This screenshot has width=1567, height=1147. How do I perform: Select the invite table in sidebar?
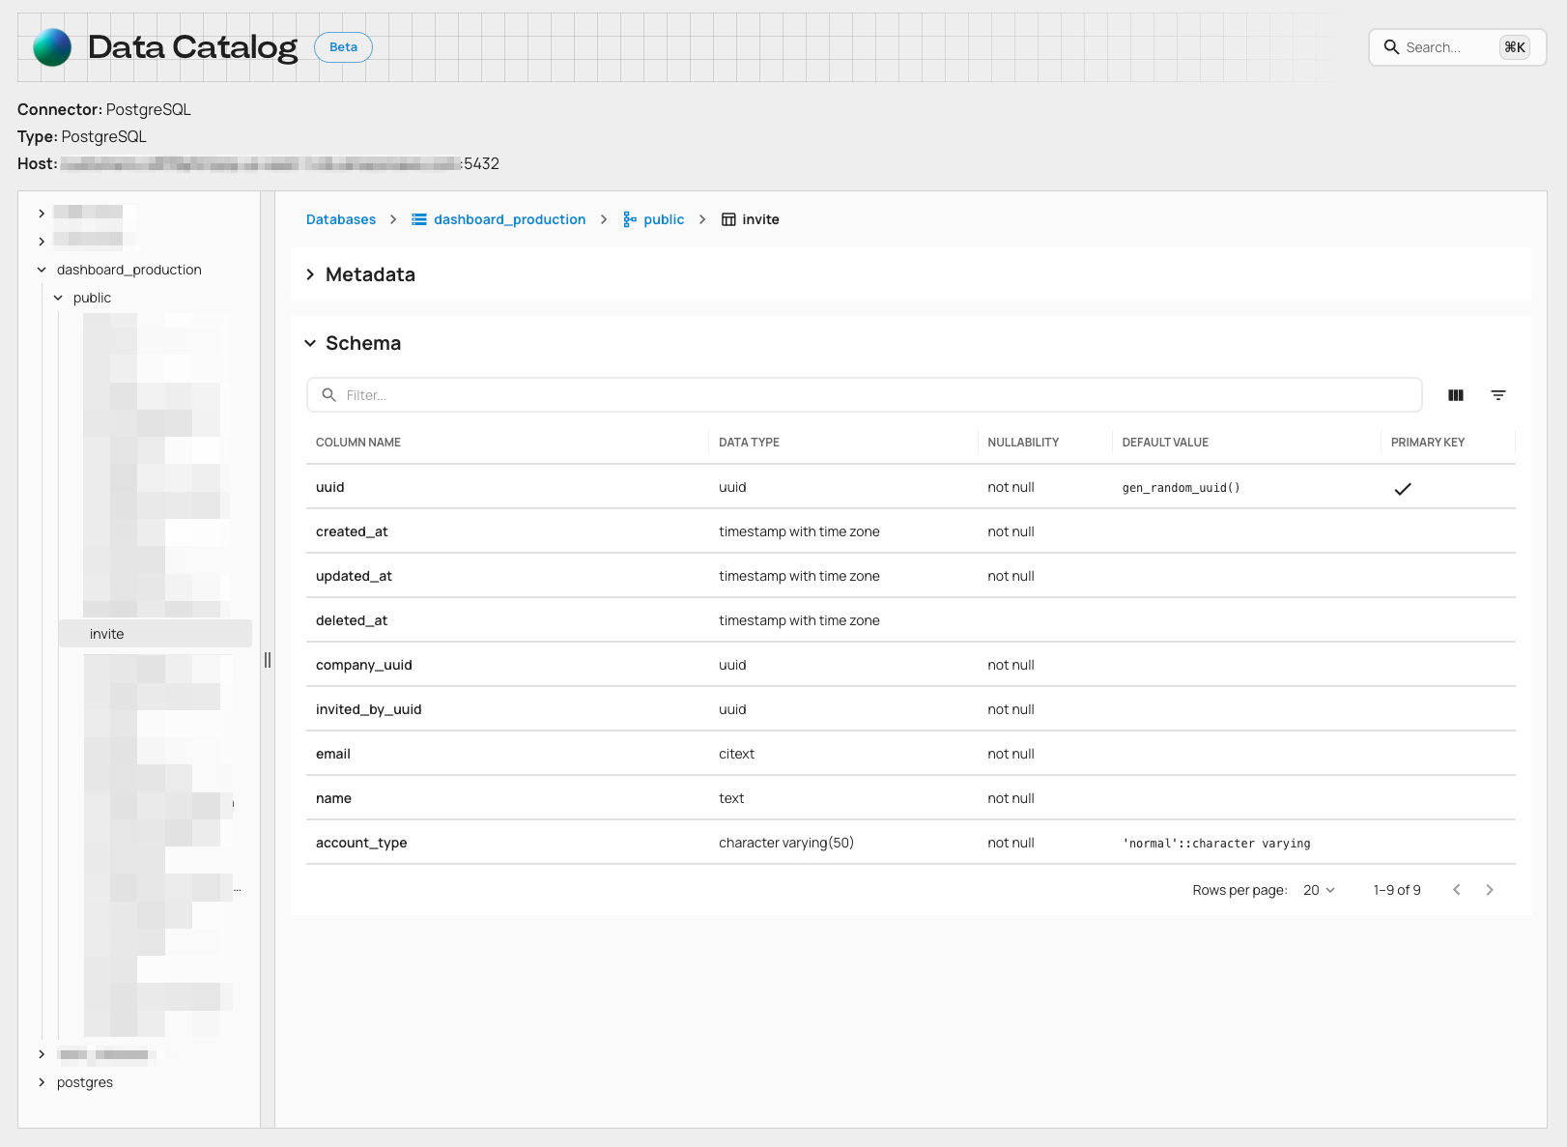pyautogui.click(x=156, y=634)
